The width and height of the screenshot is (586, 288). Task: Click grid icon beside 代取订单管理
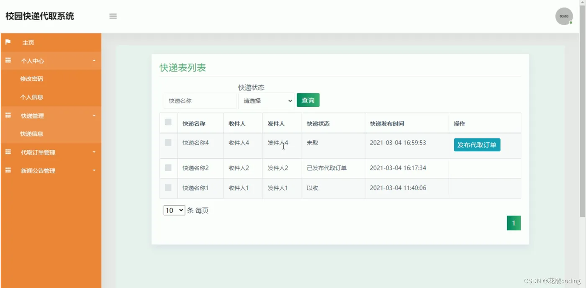click(x=8, y=152)
